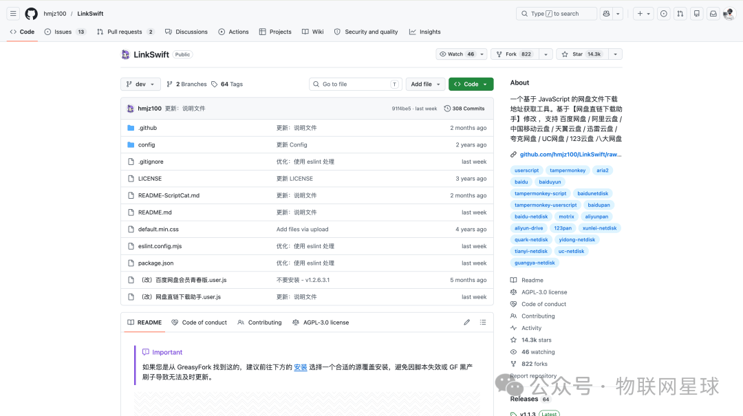Open the package.json file
743x416 pixels.
pos(156,263)
